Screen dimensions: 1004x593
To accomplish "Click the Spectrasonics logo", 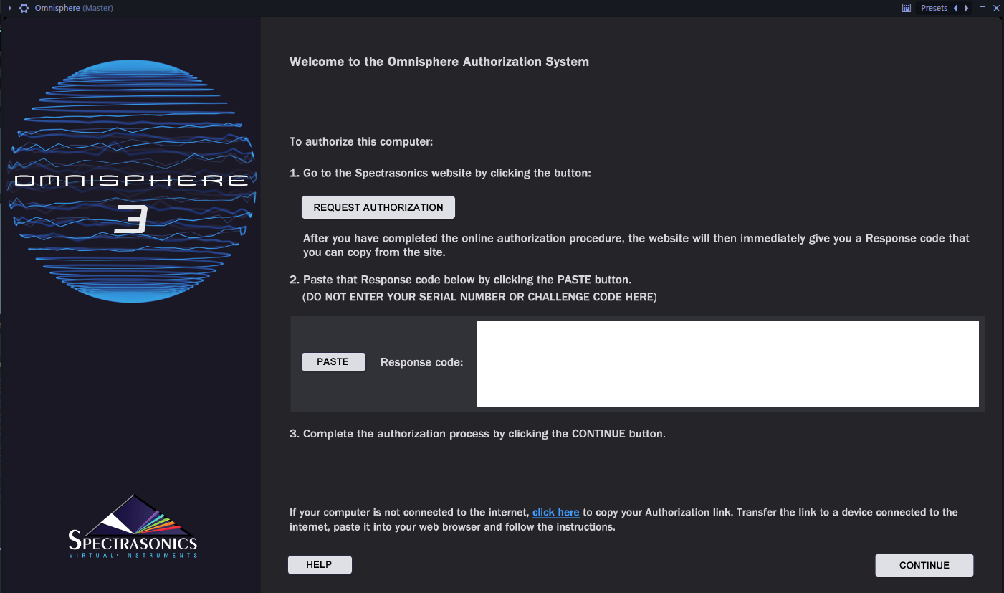I will point(133,527).
